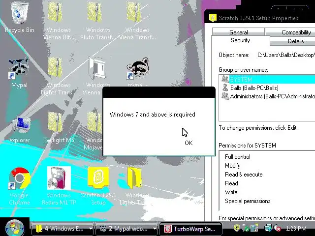The width and height of the screenshot is (315, 236).
Task: Click the Object name path text
Action: click(x=286, y=55)
